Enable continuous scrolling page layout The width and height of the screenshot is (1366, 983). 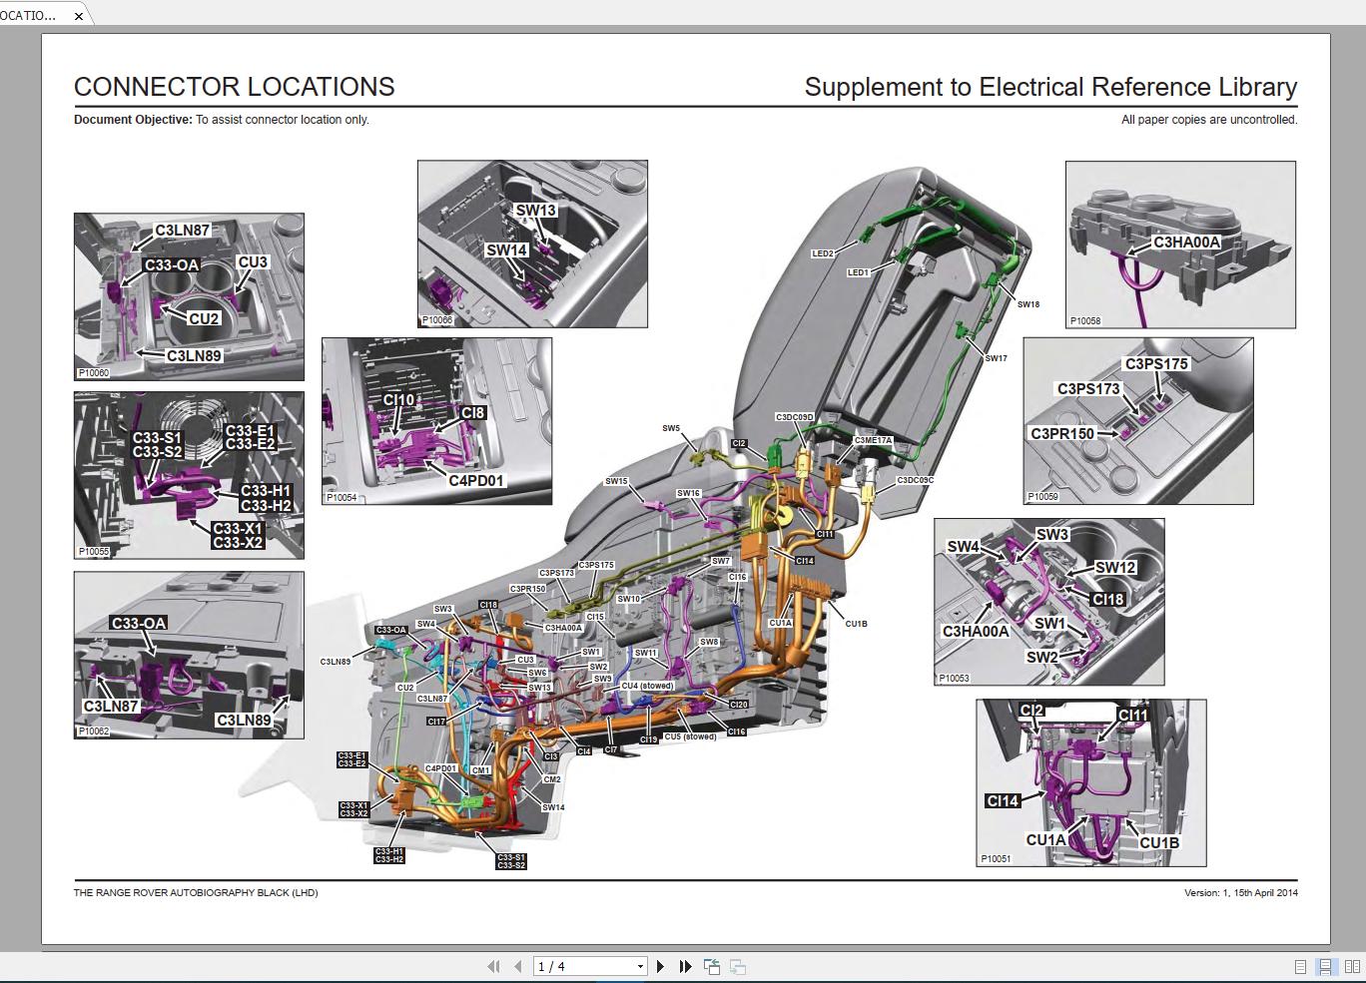point(1325,966)
